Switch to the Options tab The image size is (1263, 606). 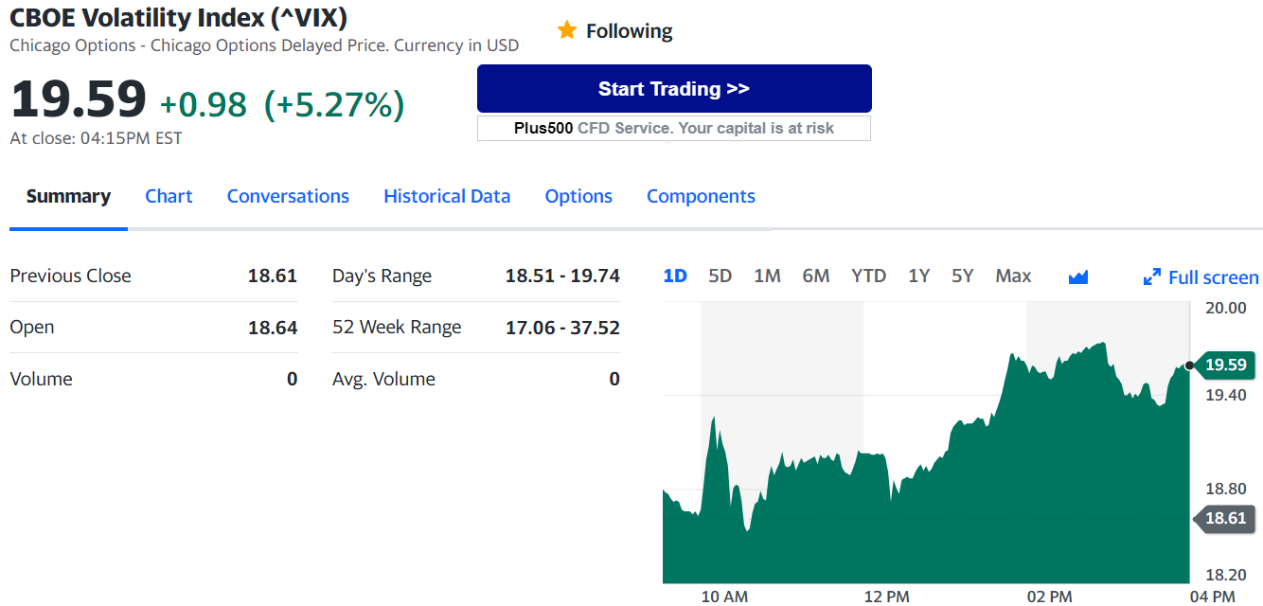coord(578,196)
